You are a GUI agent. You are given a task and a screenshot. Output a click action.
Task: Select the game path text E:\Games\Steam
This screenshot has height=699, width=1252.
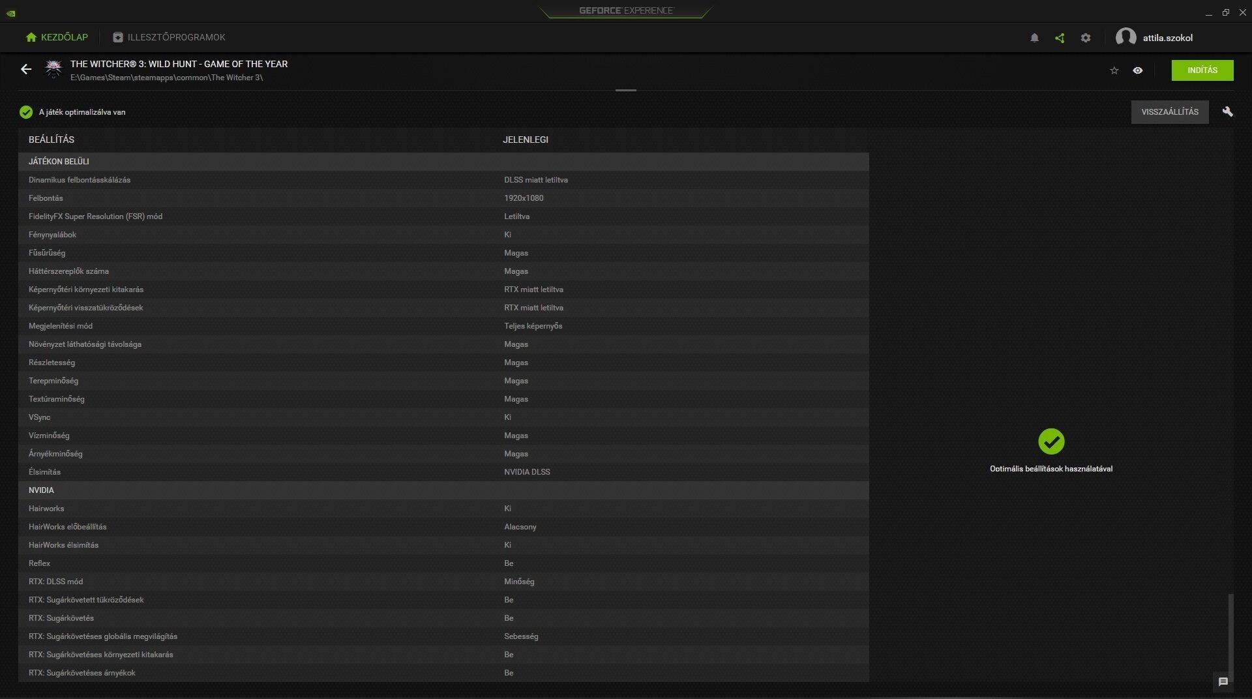[166, 78]
